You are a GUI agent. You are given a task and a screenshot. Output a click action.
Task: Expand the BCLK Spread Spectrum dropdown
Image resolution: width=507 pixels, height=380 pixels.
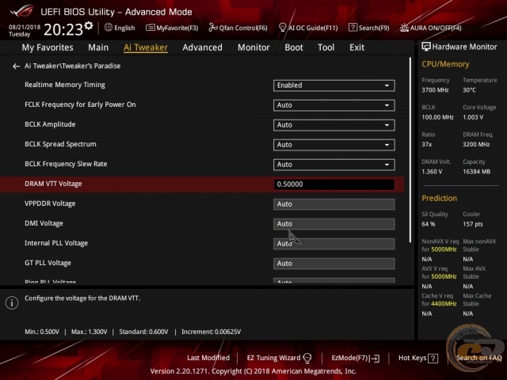(334, 145)
